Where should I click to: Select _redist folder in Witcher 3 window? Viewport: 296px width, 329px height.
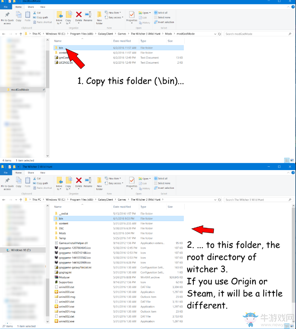119,214
